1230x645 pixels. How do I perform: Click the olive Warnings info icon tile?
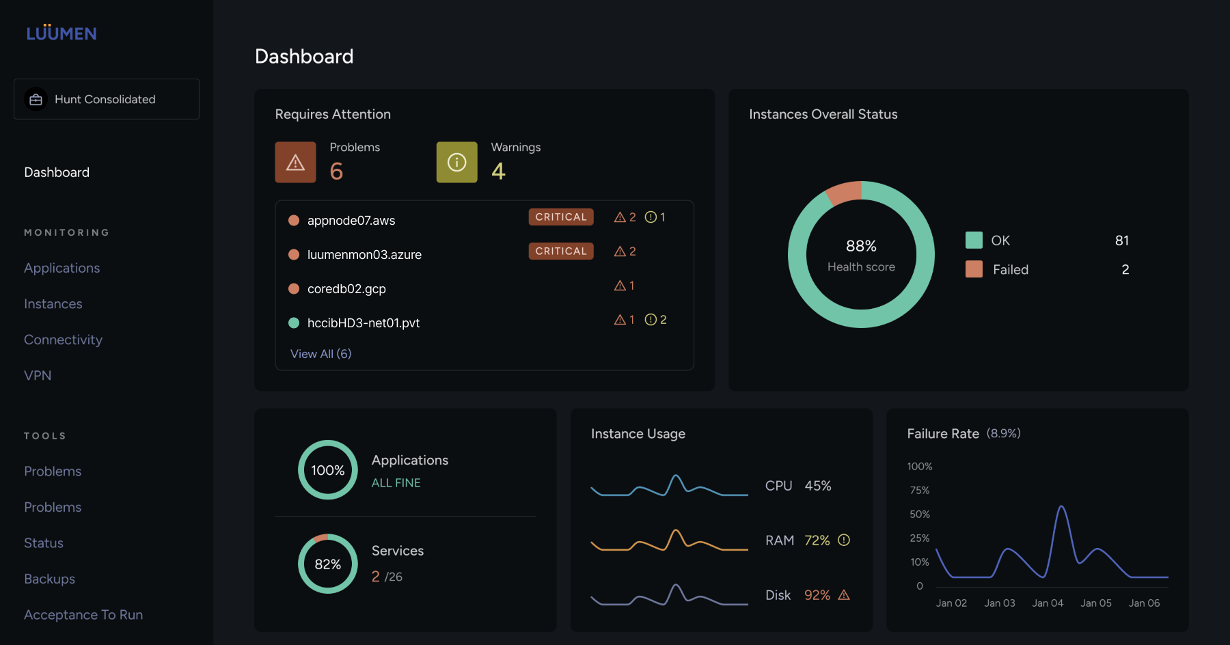click(456, 163)
